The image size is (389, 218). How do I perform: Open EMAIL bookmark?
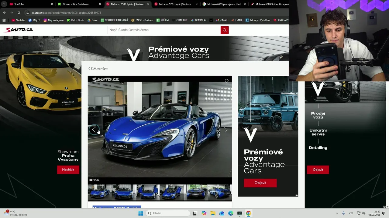237,20
